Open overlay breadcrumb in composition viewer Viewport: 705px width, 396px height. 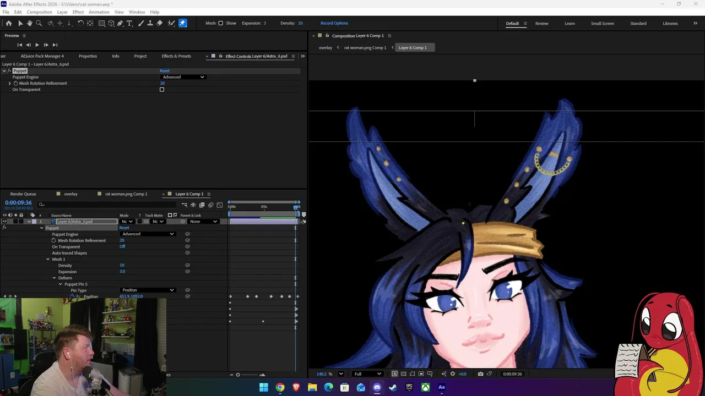click(326, 48)
